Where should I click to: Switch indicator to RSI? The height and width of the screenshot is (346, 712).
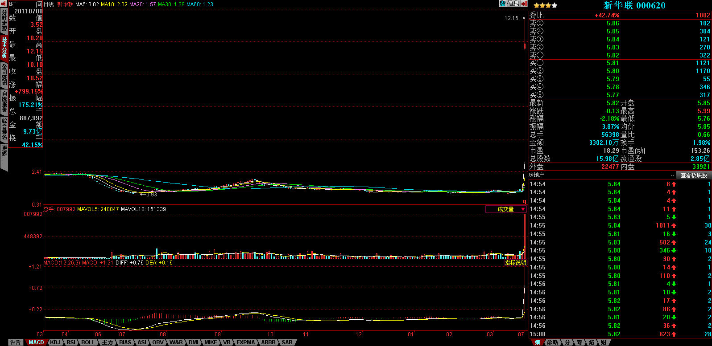[x=70, y=342]
